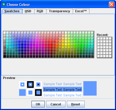This screenshot has width=116, height=110.
Task: Click the first empty swatch in the Recent grid
Action: point(99,39)
